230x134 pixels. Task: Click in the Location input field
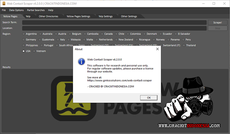115,28
